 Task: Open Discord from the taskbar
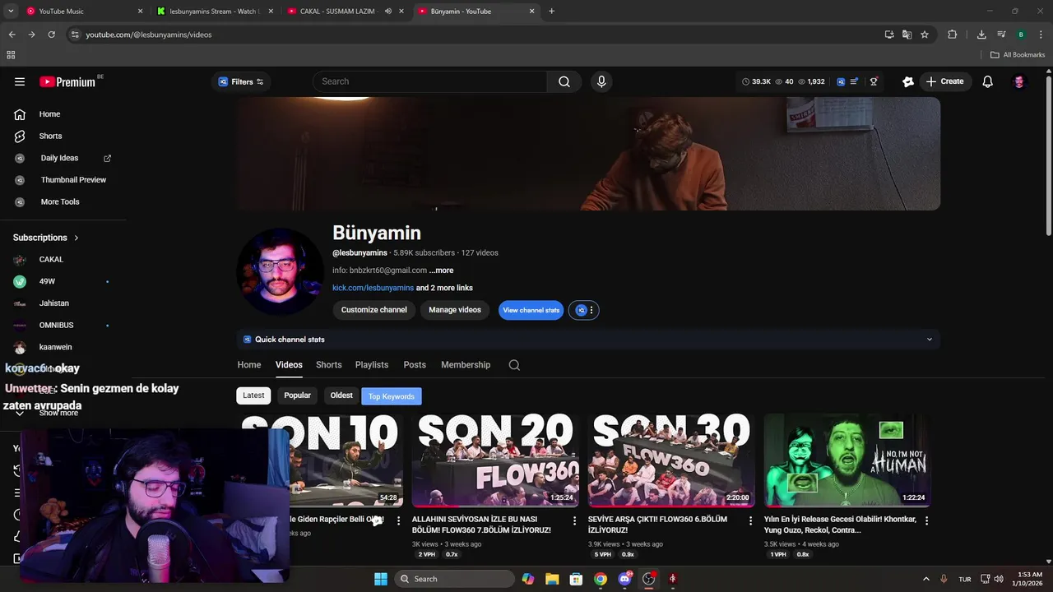[624, 579]
